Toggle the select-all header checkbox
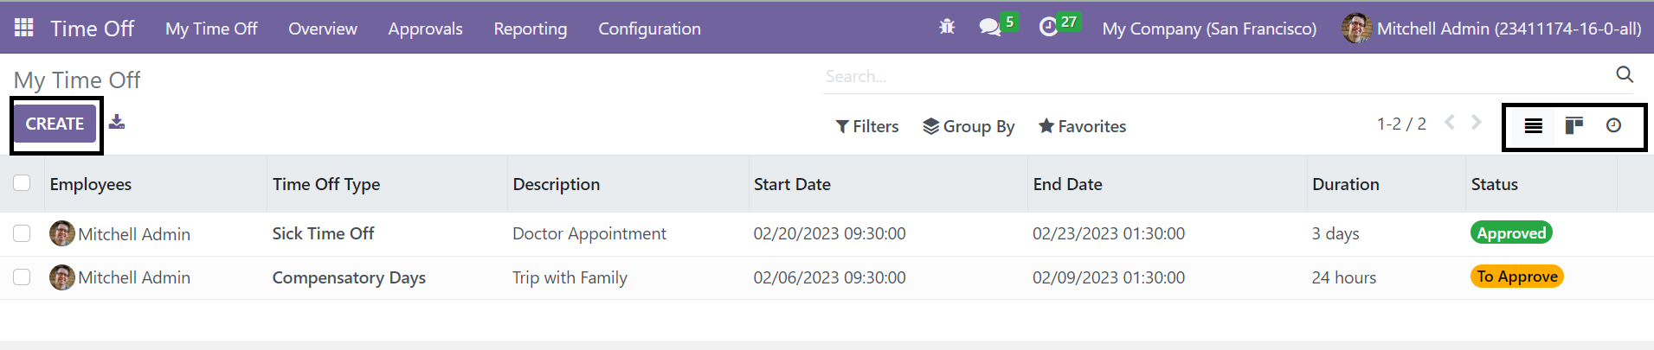The height and width of the screenshot is (350, 1654). click(22, 183)
